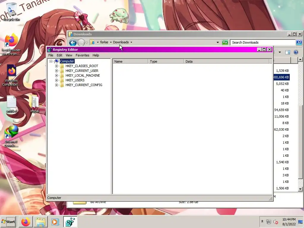Click the Downloads window title bar folder icon
Image resolution: width=304 pixels, height=228 pixels.
(71, 34)
